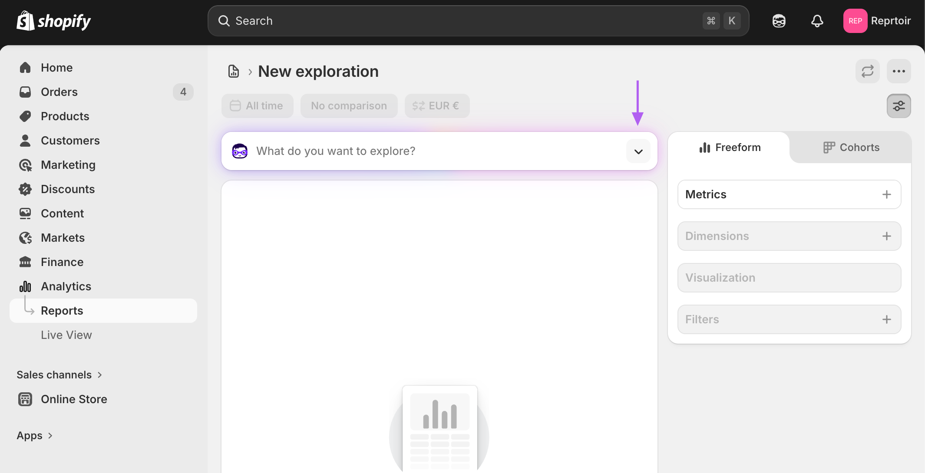Open the Sidekick assistant icon in top bar
The height and width of the screenshot is (473, 925).
click(x=779, y=21)
